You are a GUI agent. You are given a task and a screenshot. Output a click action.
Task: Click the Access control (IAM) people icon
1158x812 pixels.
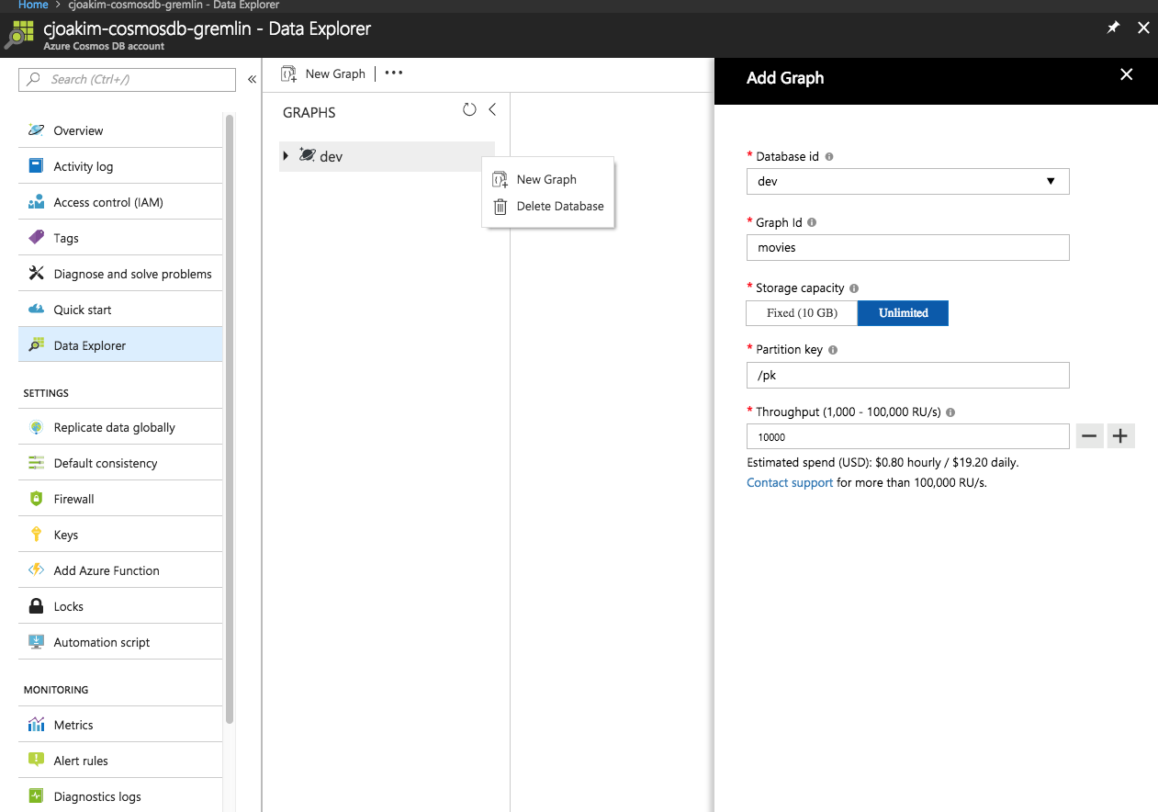coord(36,202)
